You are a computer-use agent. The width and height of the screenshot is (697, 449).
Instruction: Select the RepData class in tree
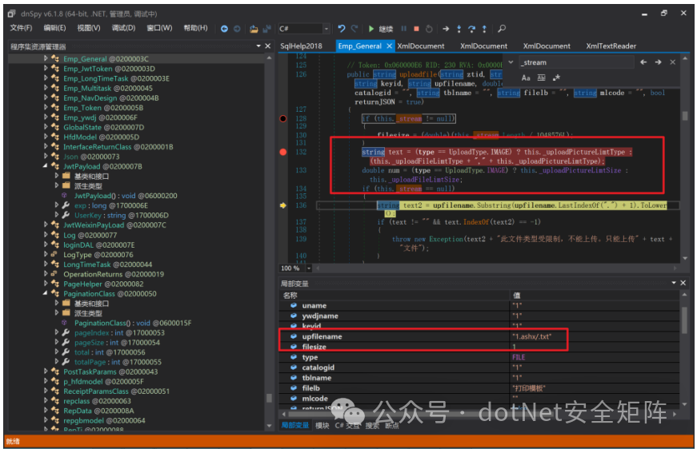click(98, 411)
